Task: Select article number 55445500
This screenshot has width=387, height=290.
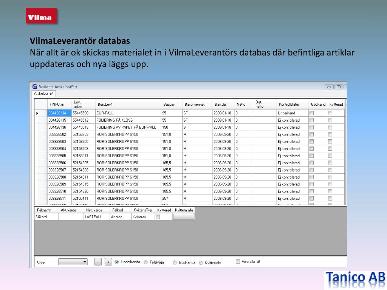Action: 83,113
